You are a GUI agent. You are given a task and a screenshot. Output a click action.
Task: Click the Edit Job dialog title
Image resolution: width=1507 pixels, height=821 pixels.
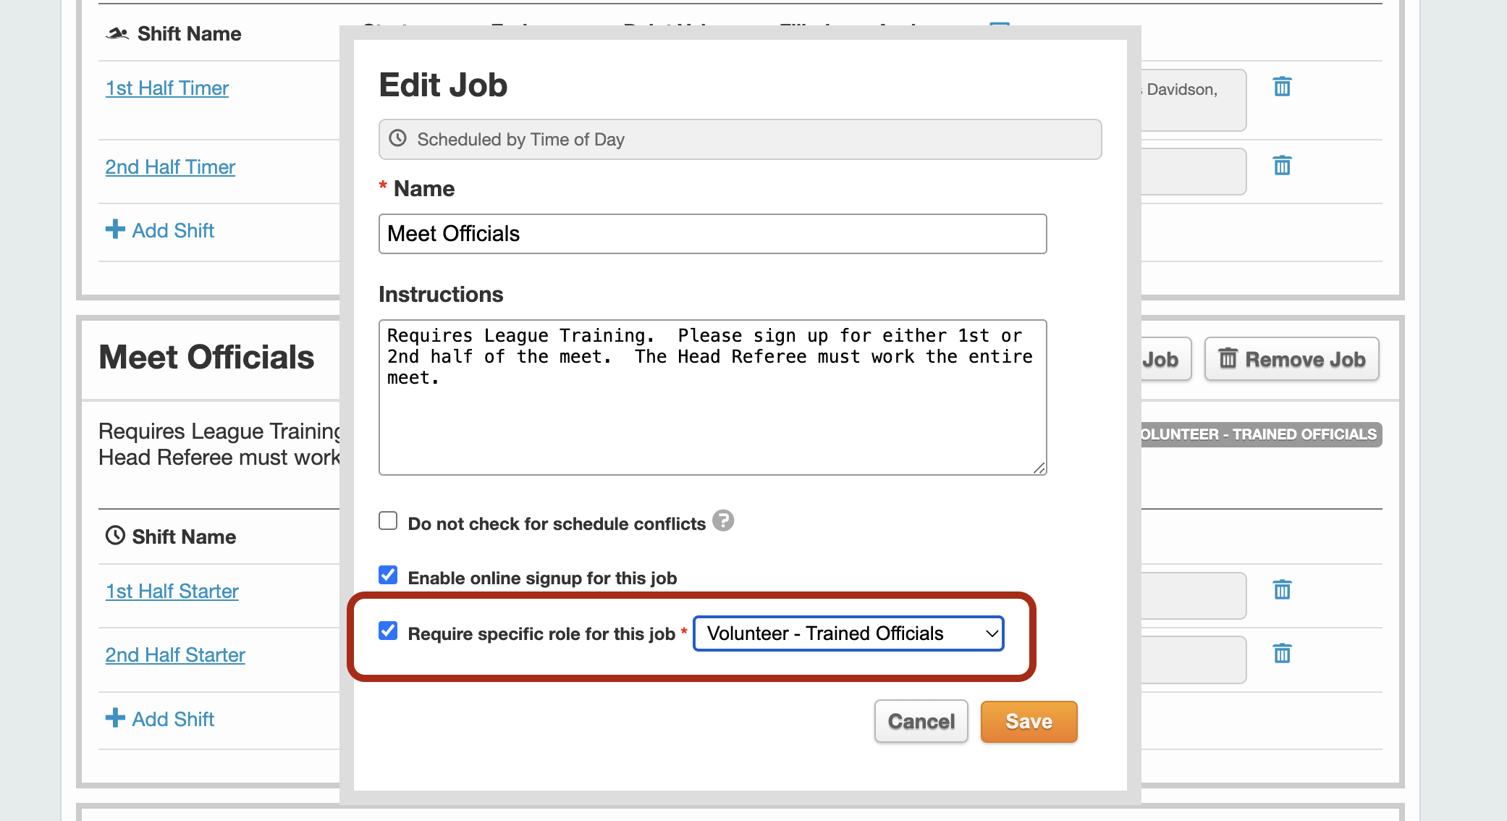coord(443,85)
